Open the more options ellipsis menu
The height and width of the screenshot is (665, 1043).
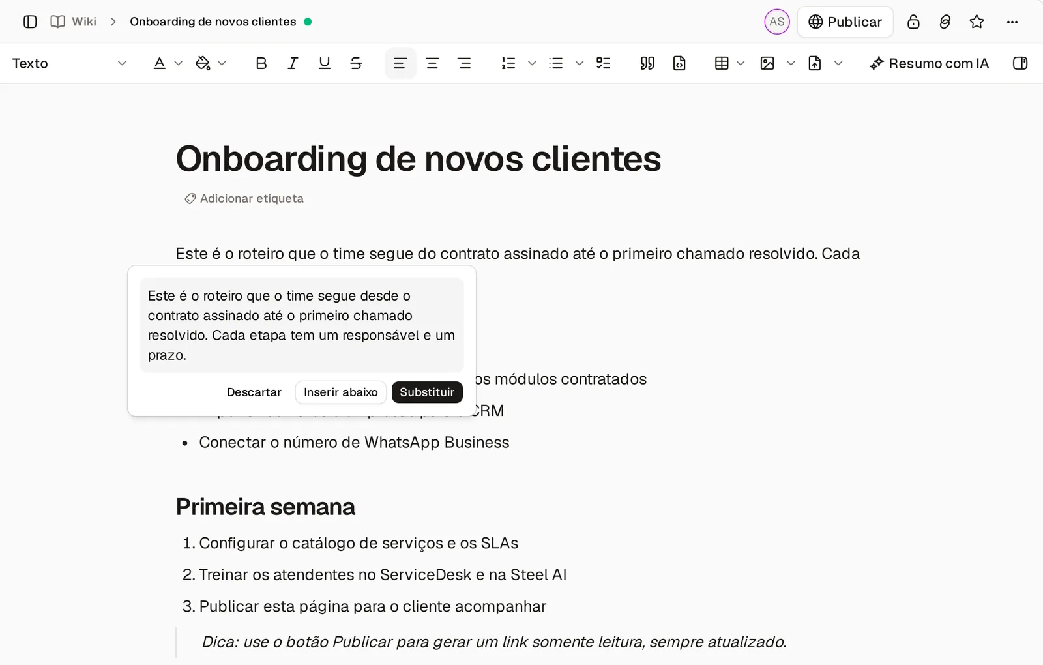(1012, 22)
